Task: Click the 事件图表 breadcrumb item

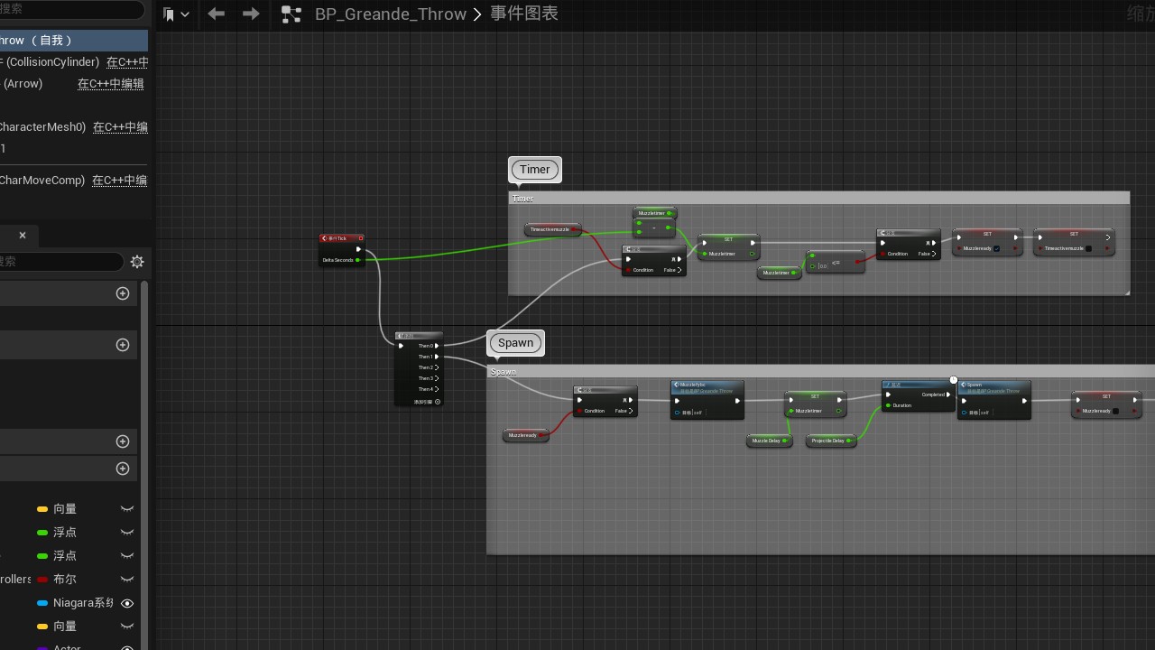Action: (x=523, y=14)
